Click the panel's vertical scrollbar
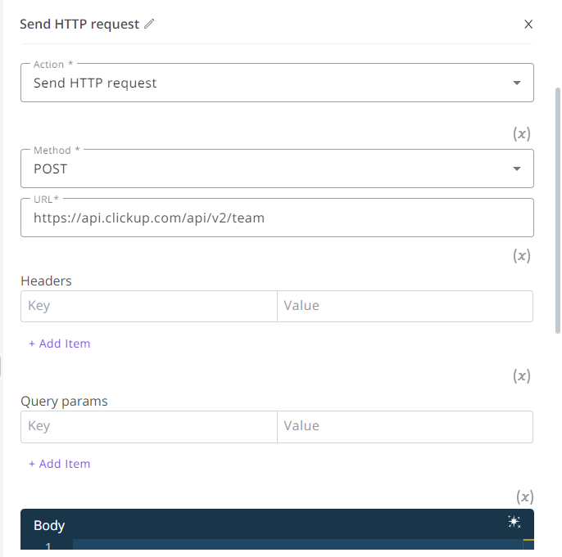This screenshot has height=557, width=562. point(558,210)
